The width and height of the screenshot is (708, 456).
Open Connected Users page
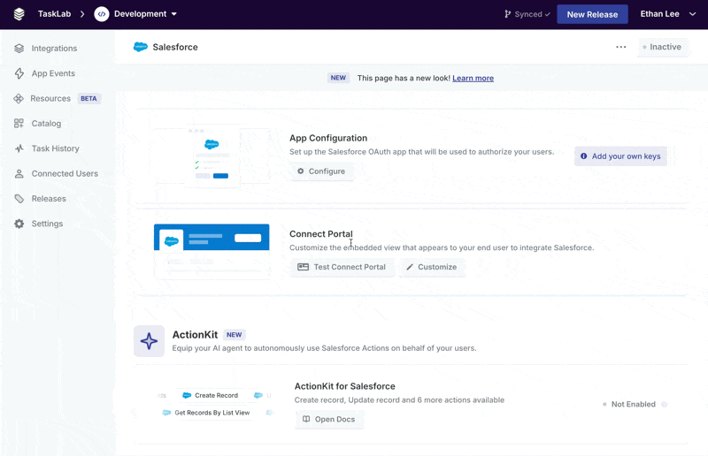65,173
